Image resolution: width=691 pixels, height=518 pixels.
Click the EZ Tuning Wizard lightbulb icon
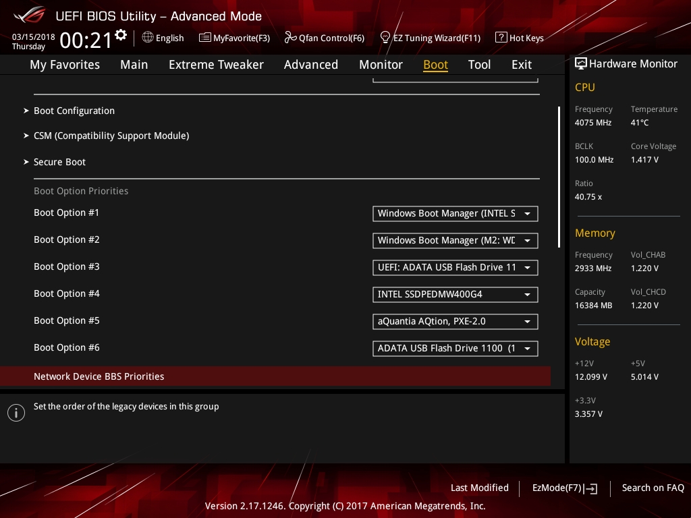point(385,38)
